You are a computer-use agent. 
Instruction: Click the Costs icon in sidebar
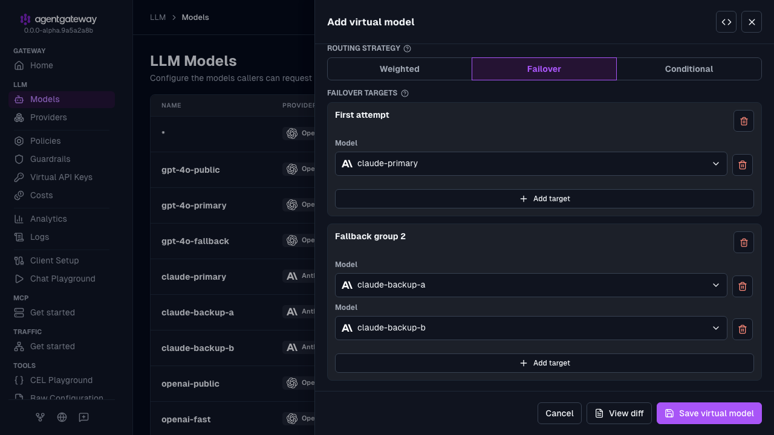19,195
